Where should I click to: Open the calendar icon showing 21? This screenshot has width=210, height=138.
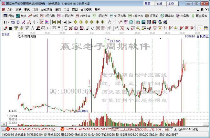pos(138,22)
